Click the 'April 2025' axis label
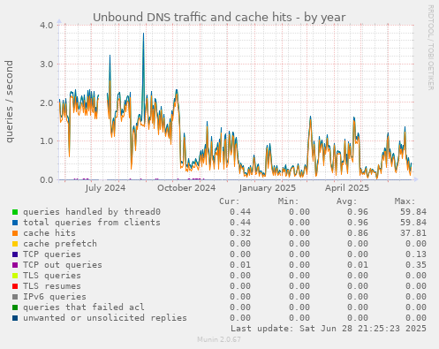Image resolution: width=439 pixels, height=349 pixels. 347,188
